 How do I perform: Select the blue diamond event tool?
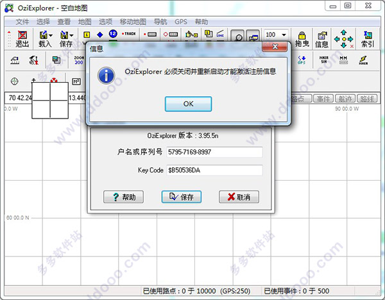(100, 35)
